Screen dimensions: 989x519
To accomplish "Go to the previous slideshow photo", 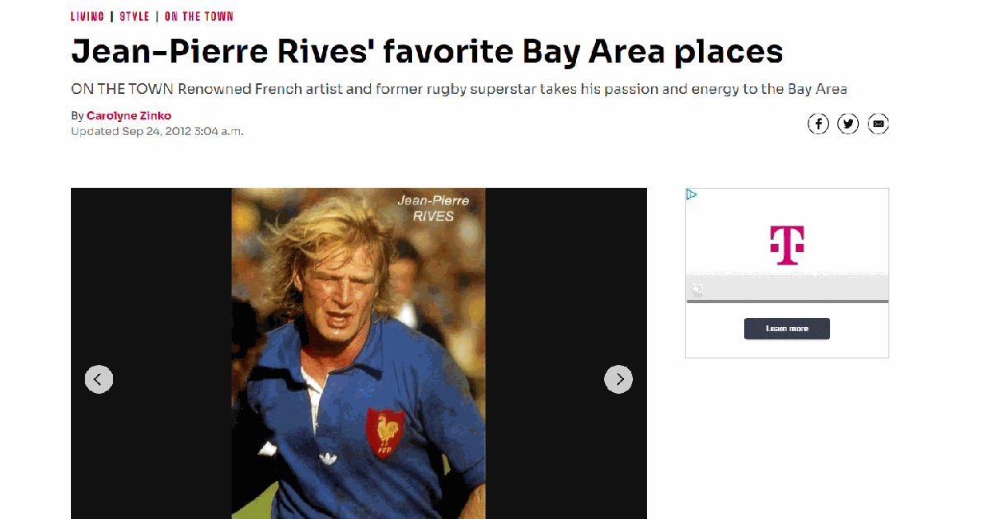I will click(x=99, y=379).
